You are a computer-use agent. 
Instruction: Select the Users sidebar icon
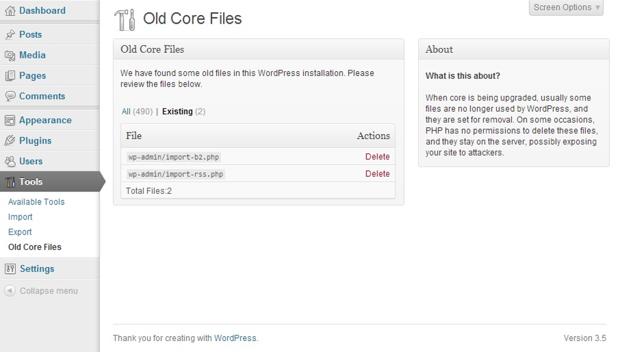[10, 160]
